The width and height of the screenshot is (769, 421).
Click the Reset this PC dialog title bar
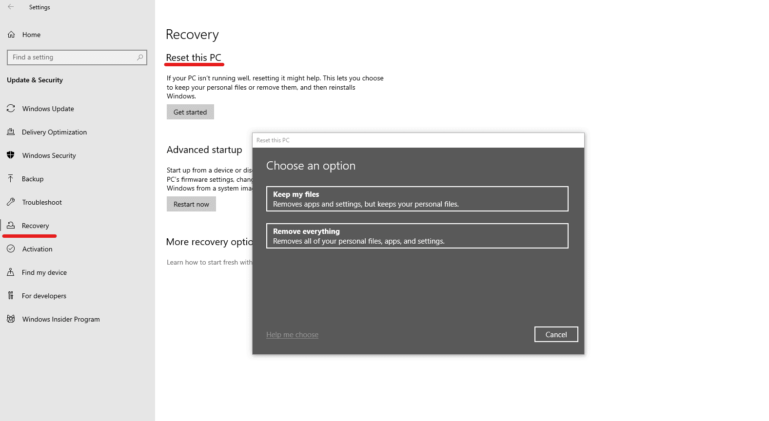click(418, 140)
